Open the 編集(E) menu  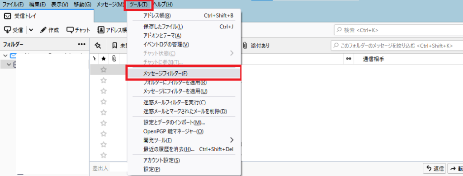click(x=37, y=5)
